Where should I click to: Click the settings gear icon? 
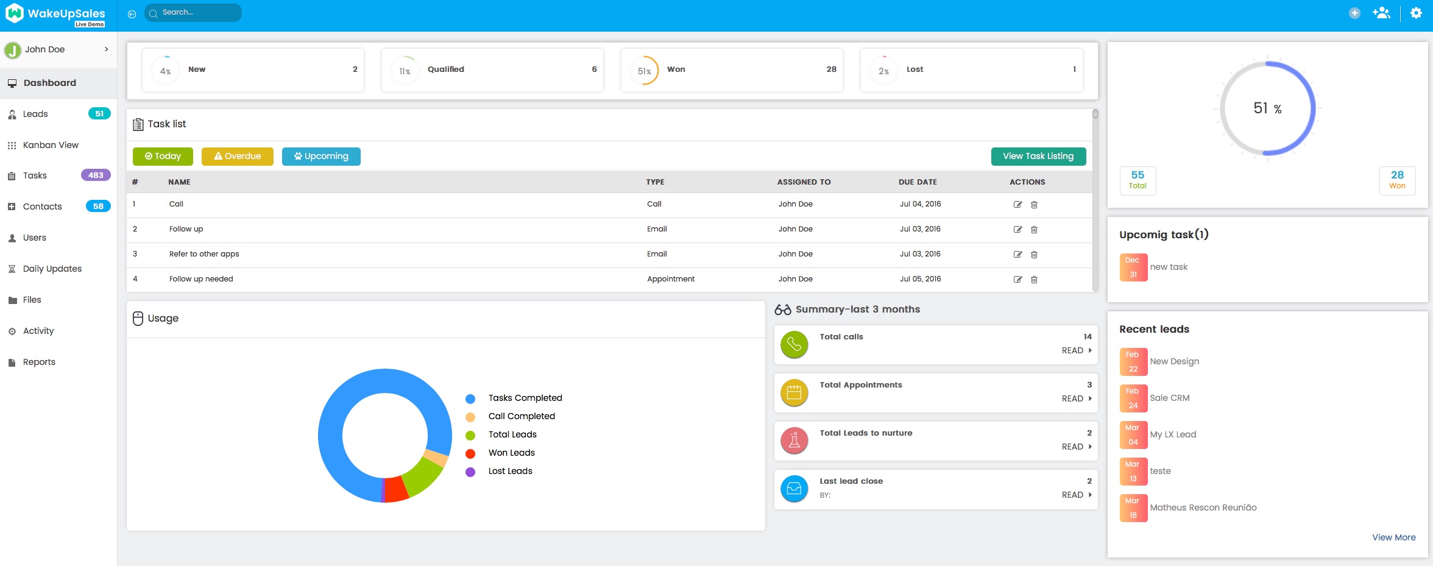(1416, 13)
